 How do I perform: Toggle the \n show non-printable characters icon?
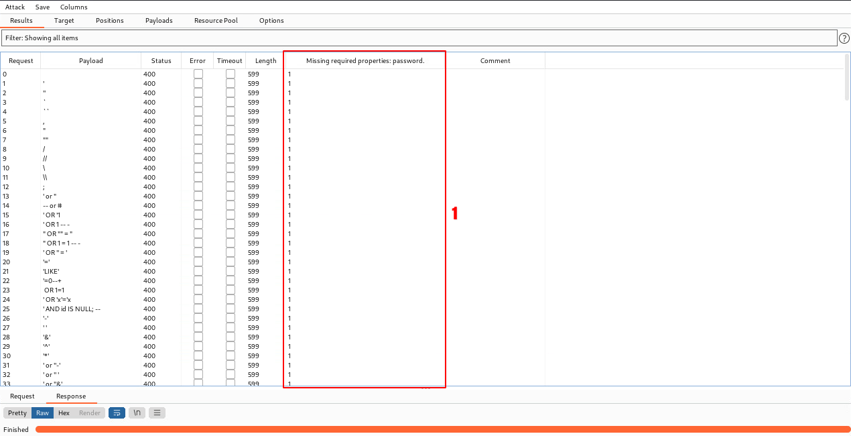point(137,413)
